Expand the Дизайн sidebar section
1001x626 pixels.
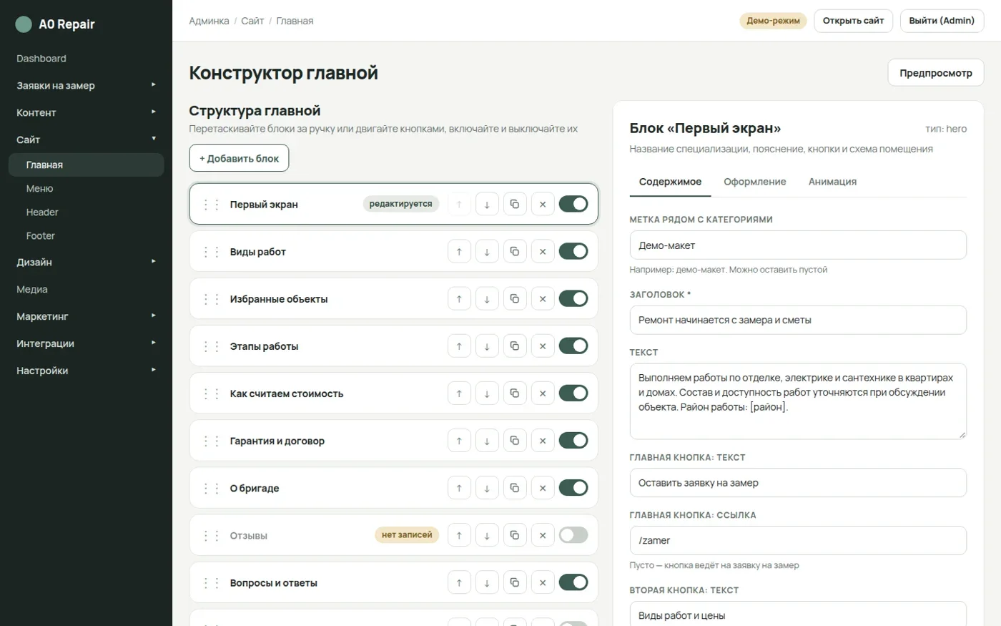pos(86,263)
